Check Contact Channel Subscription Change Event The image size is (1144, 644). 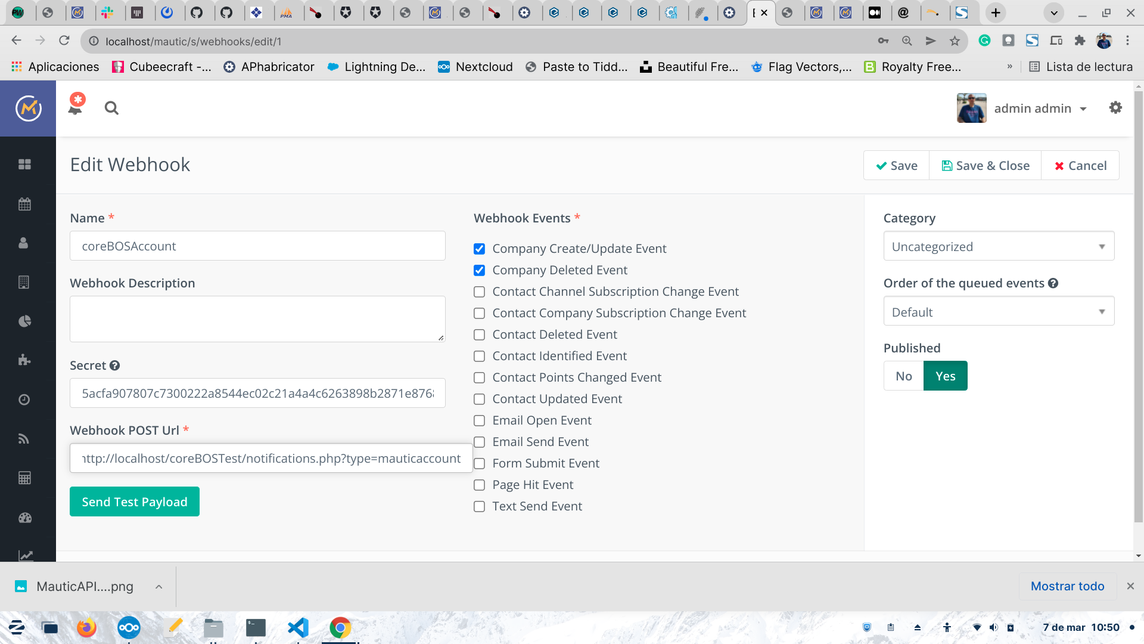click(479, 292)
